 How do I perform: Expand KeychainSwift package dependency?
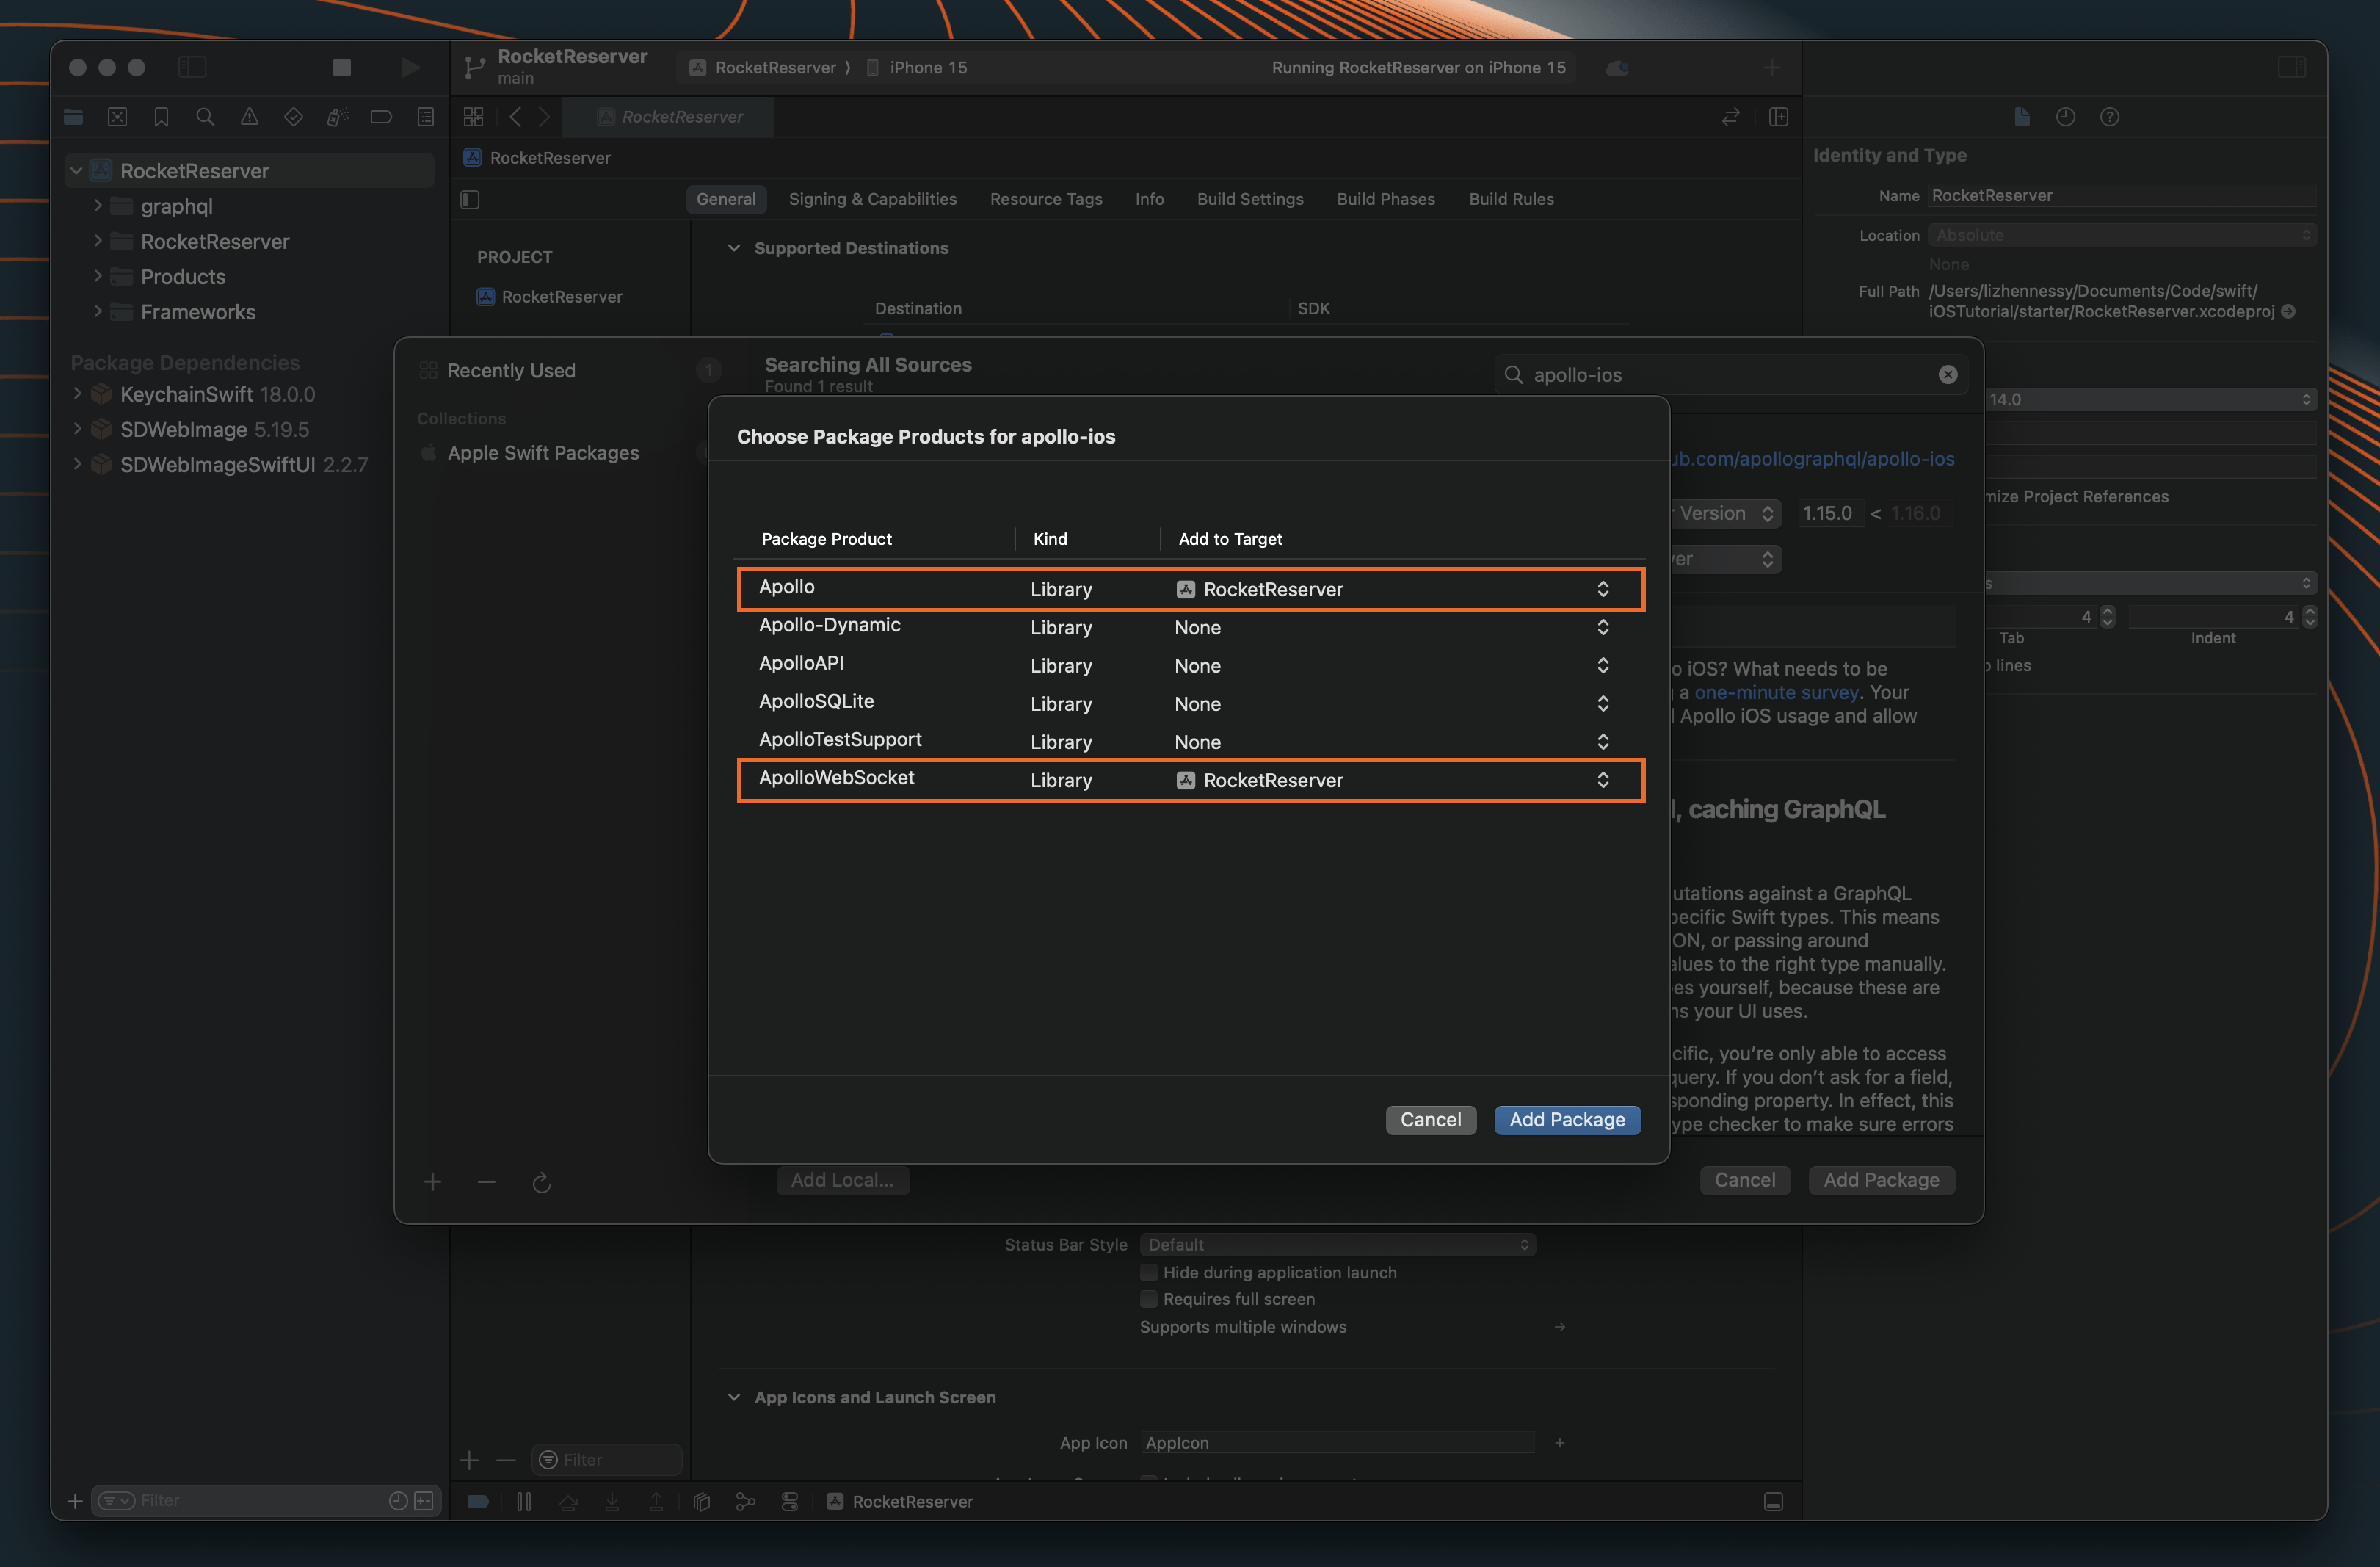click(x=77, y=394)
